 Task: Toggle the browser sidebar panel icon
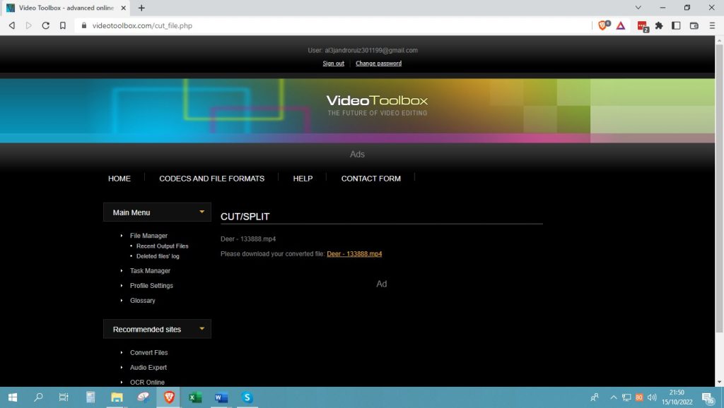point(676,25)
